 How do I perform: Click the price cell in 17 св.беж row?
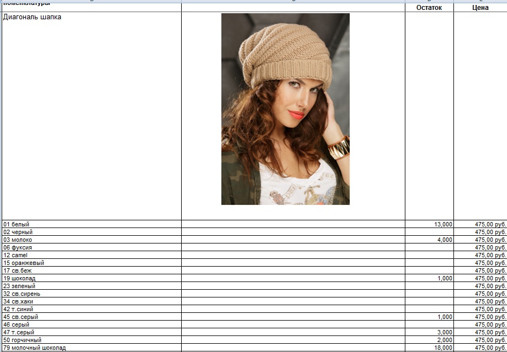(x=480, y=270)
